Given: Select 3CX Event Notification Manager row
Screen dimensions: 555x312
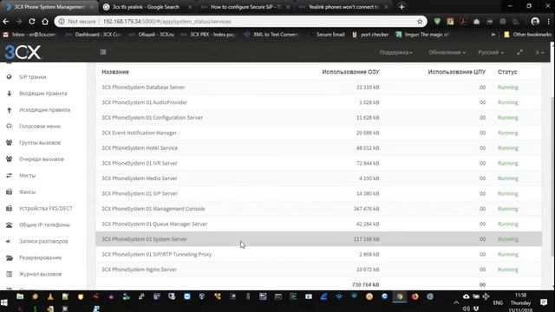Looking at the screenshot, I should [318, 133].
